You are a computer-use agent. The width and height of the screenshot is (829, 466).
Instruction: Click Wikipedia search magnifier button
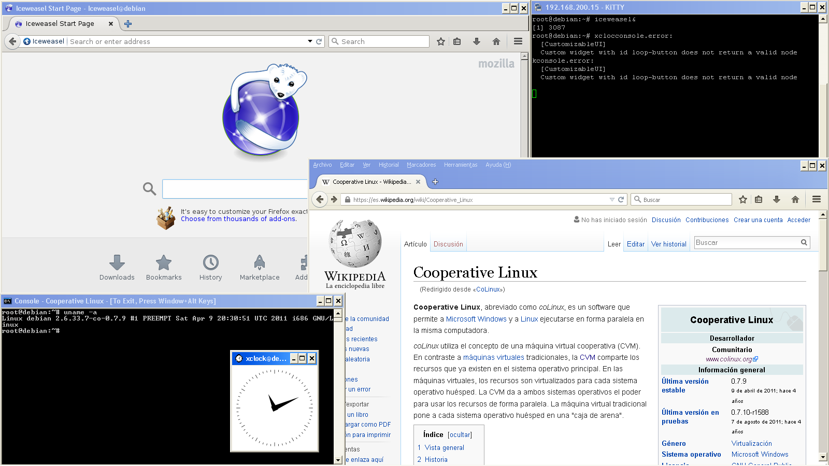[x=804, y=242]
